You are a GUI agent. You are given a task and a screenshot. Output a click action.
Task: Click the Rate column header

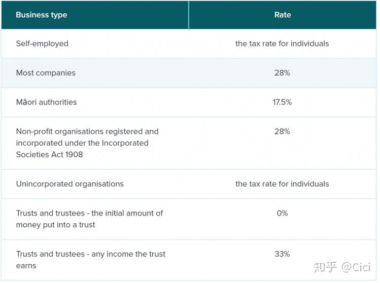[282, 15]
